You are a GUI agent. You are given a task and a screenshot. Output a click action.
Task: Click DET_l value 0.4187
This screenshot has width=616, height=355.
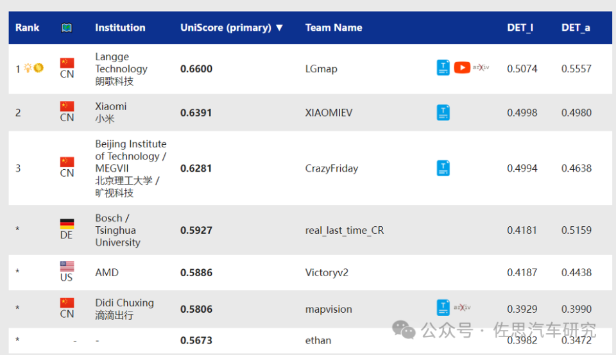[x=522, y=272]
